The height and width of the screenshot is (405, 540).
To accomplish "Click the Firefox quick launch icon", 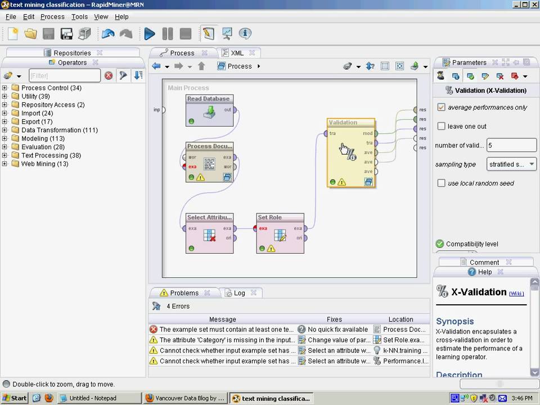I will tap(49, 398).
